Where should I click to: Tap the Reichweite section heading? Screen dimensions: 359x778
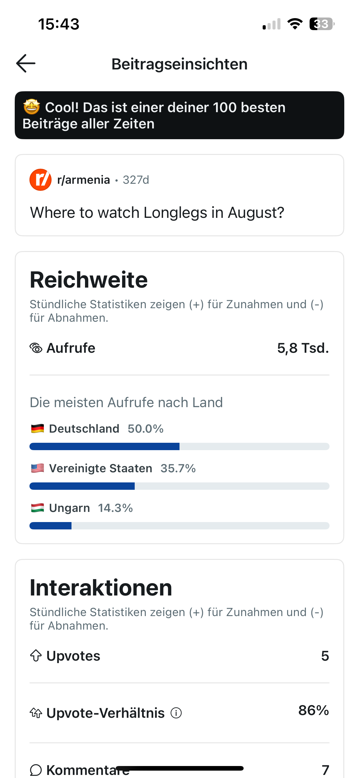pos(89,280)
